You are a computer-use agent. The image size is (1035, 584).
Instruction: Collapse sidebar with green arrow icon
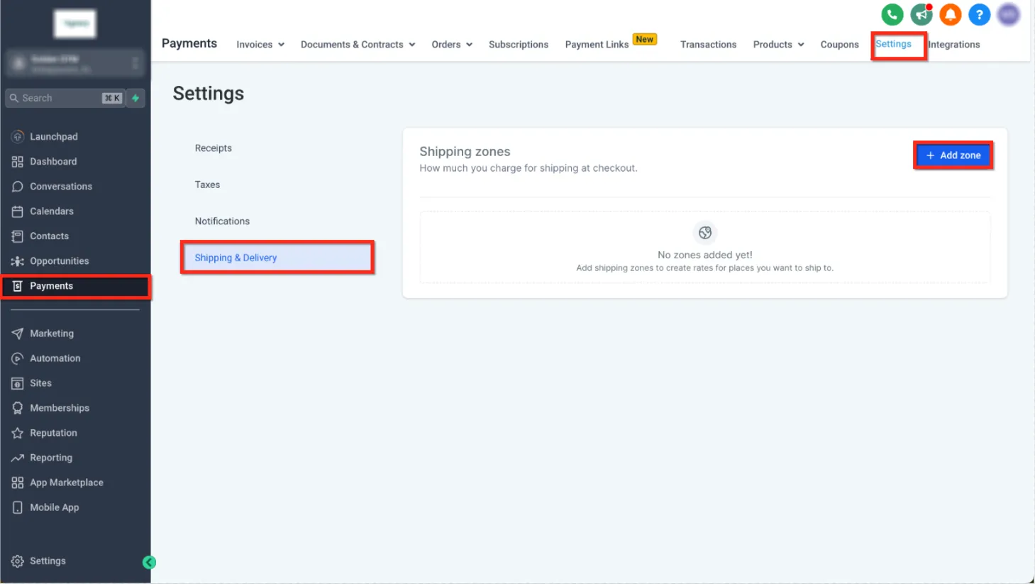point(149,562)
